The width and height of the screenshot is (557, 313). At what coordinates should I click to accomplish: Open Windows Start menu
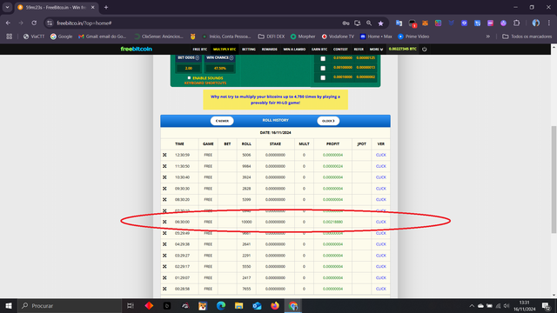[x=8, y=305]
